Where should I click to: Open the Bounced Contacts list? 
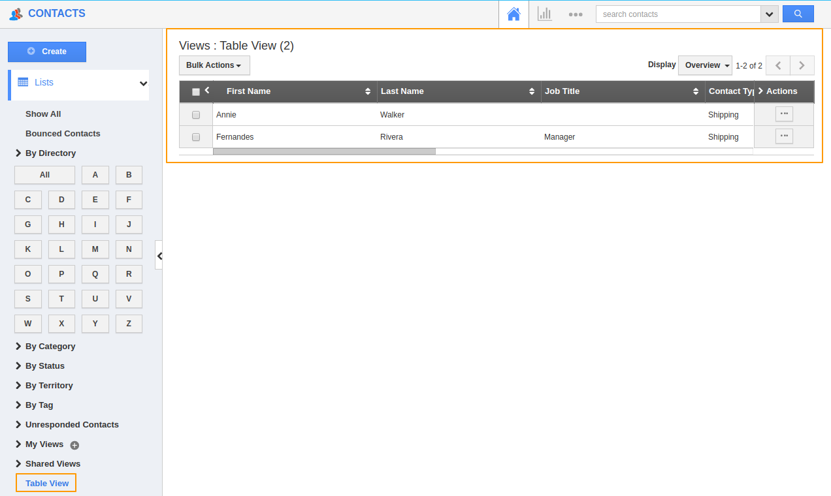click(x=63, y=134)
